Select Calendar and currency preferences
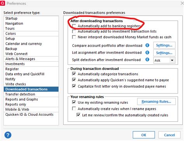Viewport: 184px width, 141px height. (x=31, y=44)
